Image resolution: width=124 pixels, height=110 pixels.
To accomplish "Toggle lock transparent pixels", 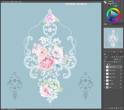I will coord(107,62).
